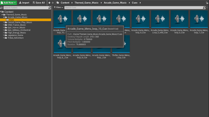Select the Epic_Horror_Music folder
This screenshot has height=117, width=209.
pyautogui.click(x=16, y=28)
